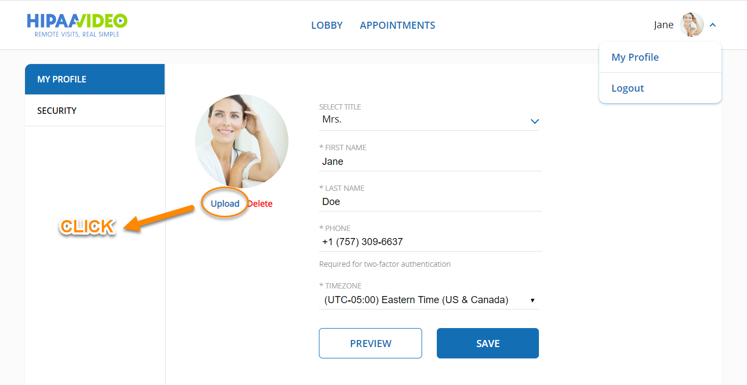Click the First Name field

[x=430, y=162]
